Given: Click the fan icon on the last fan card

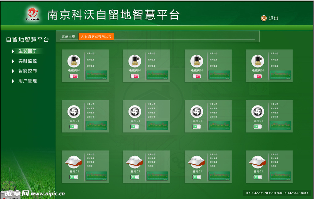Looking at the screenshot, I should coord(258,111).
